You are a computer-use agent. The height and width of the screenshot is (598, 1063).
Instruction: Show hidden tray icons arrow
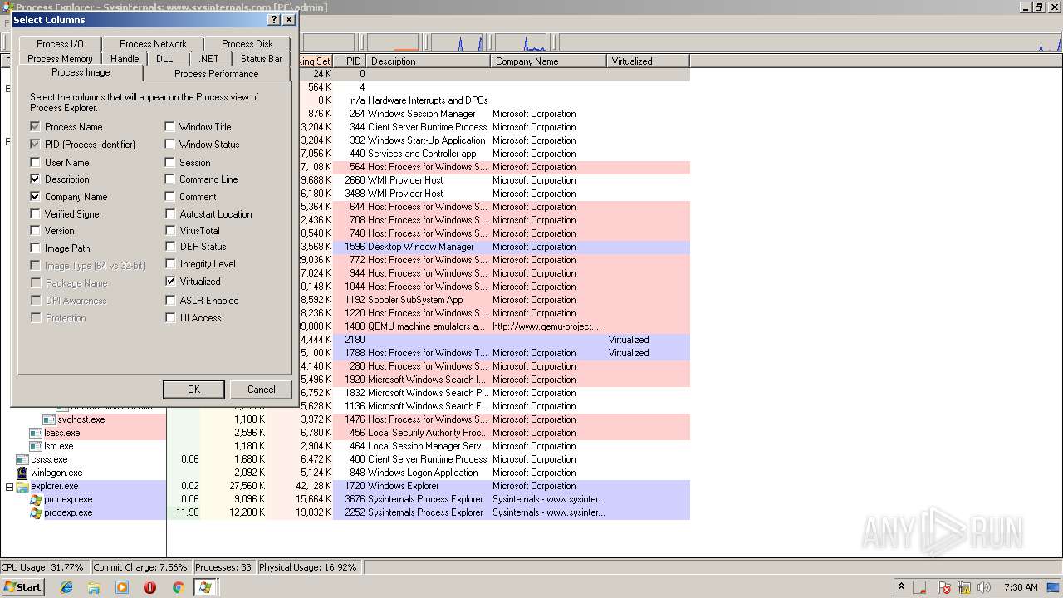tap(901, 587)
